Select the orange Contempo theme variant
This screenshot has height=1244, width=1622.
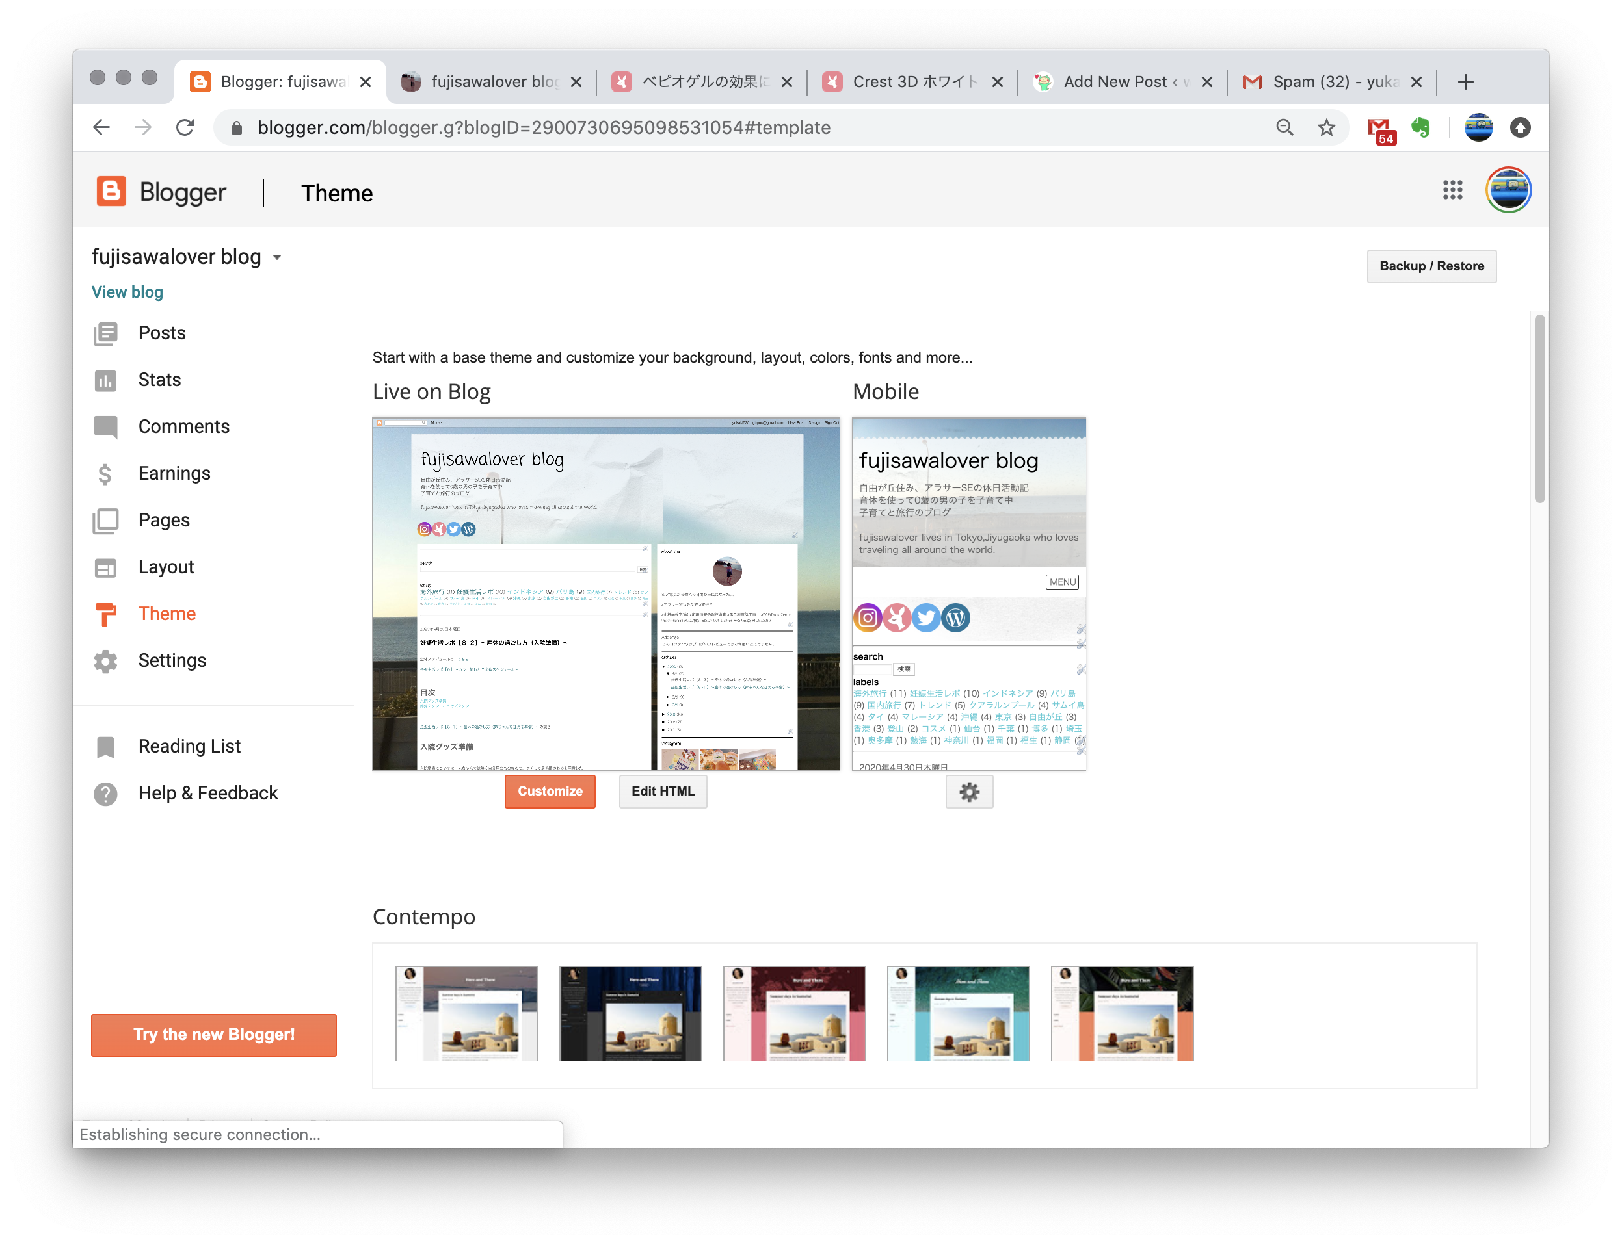1121,1012
